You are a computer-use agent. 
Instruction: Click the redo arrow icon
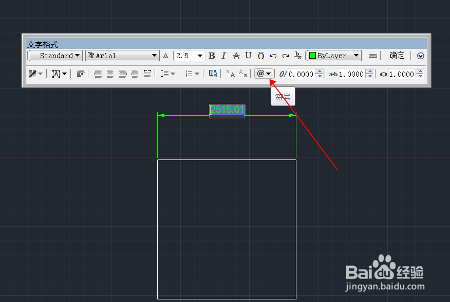[285, 56]
